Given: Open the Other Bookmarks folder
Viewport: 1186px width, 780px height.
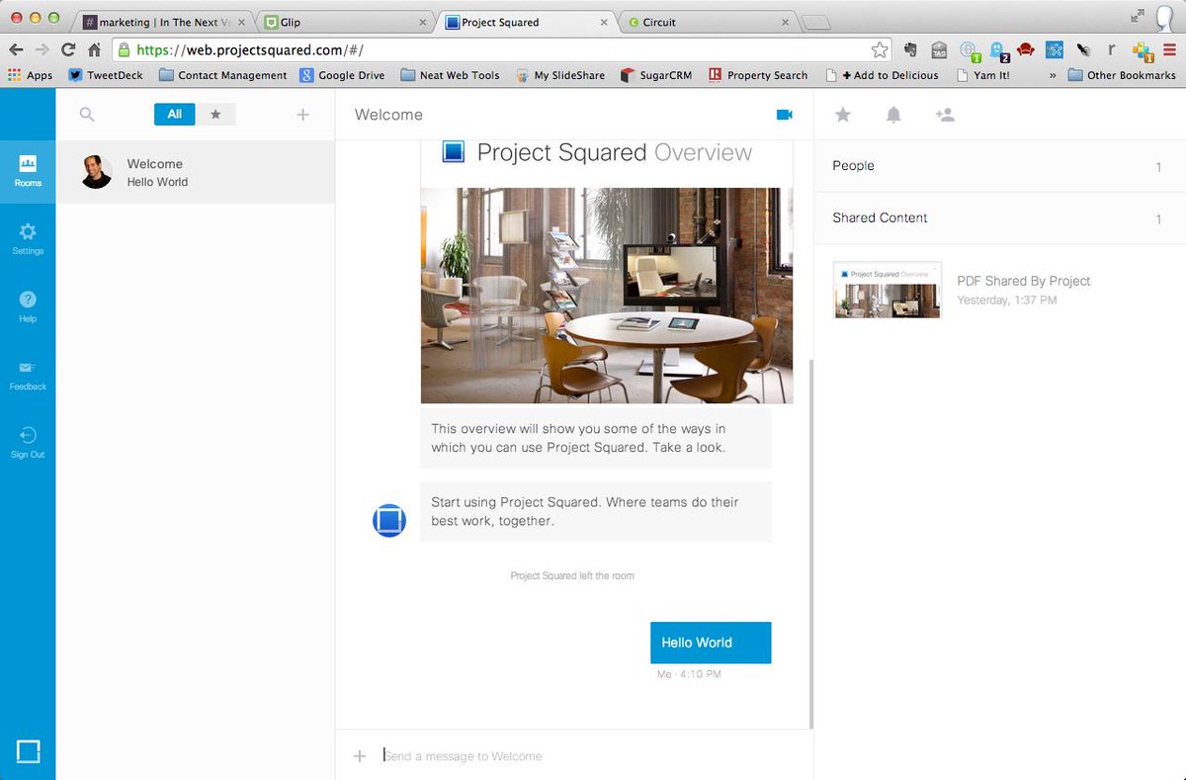Looking at the screenshot, I should pyautogui.click(x=1123, y=75).
